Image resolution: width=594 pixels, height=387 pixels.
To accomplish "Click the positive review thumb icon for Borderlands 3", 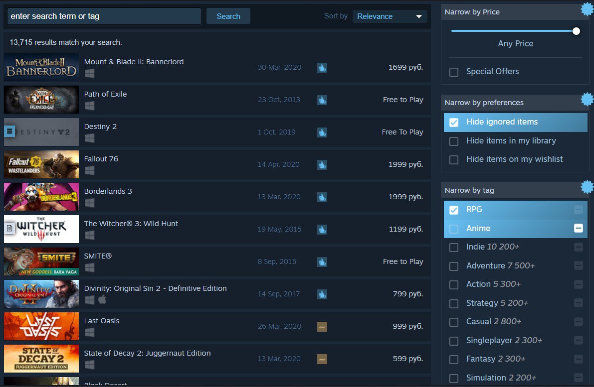I will [x=322, y=197].
